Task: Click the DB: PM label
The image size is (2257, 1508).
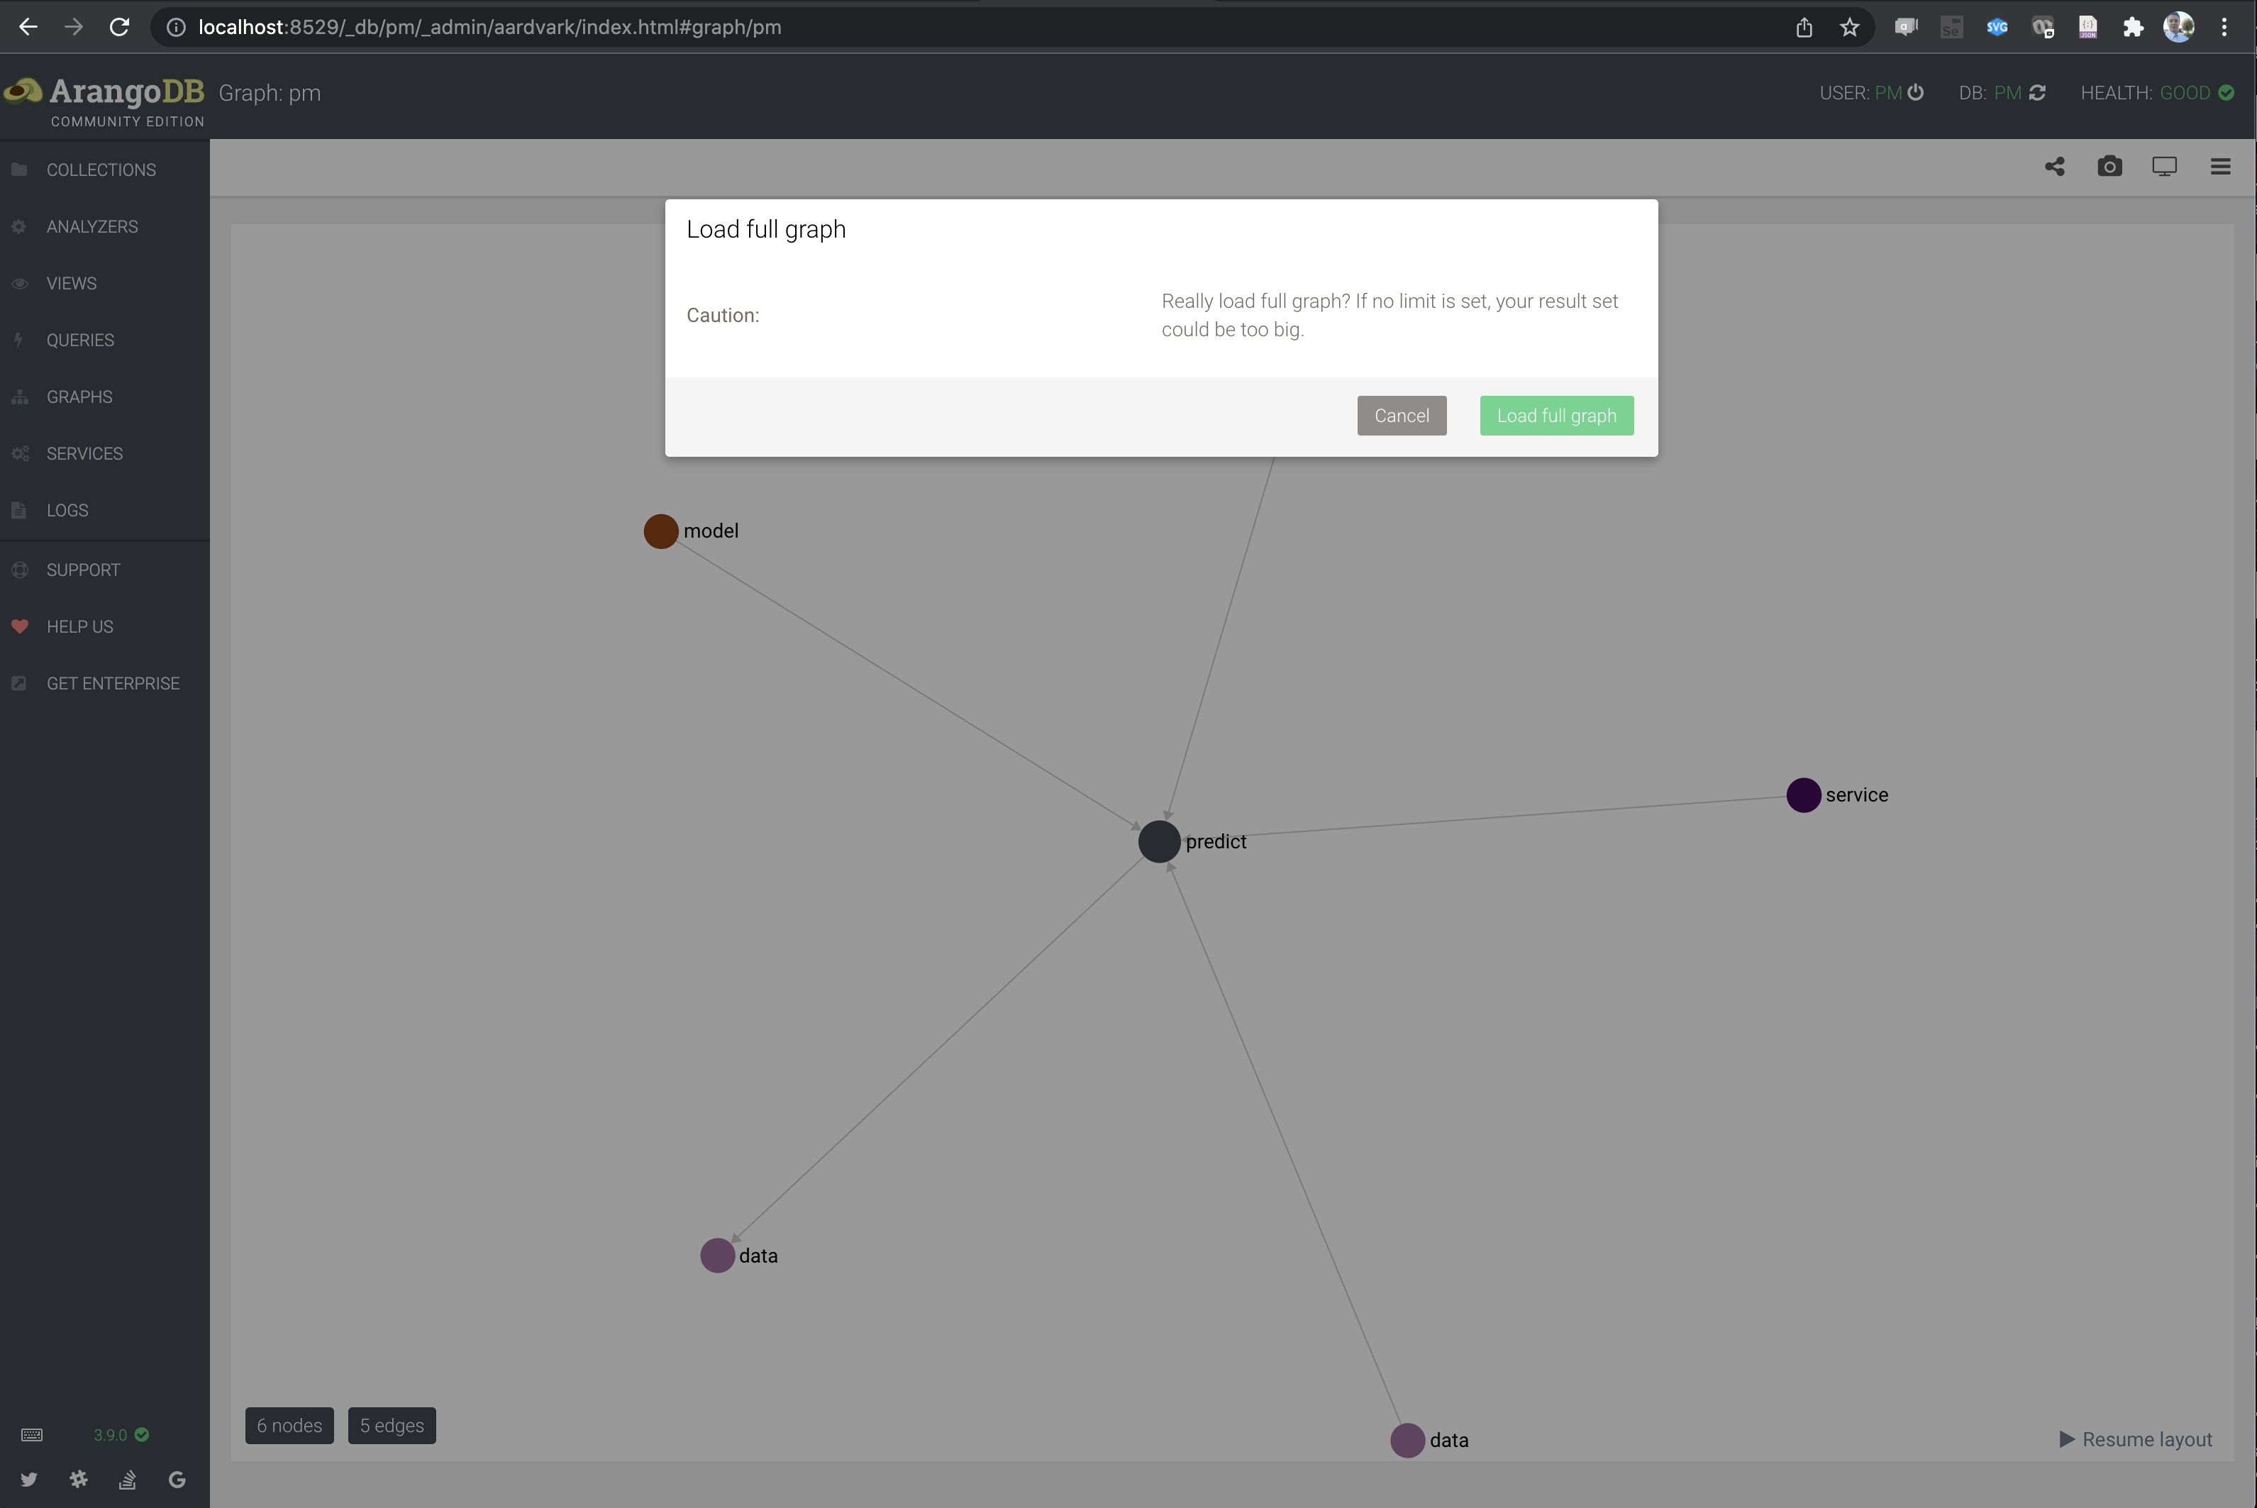Action: click(1990, 92)
